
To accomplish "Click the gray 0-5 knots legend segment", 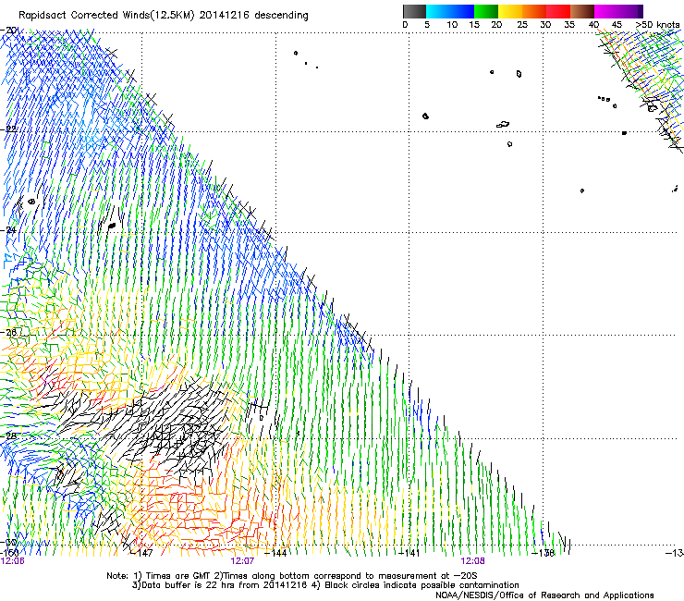I will pyautogui.click(x=414, y=11).
